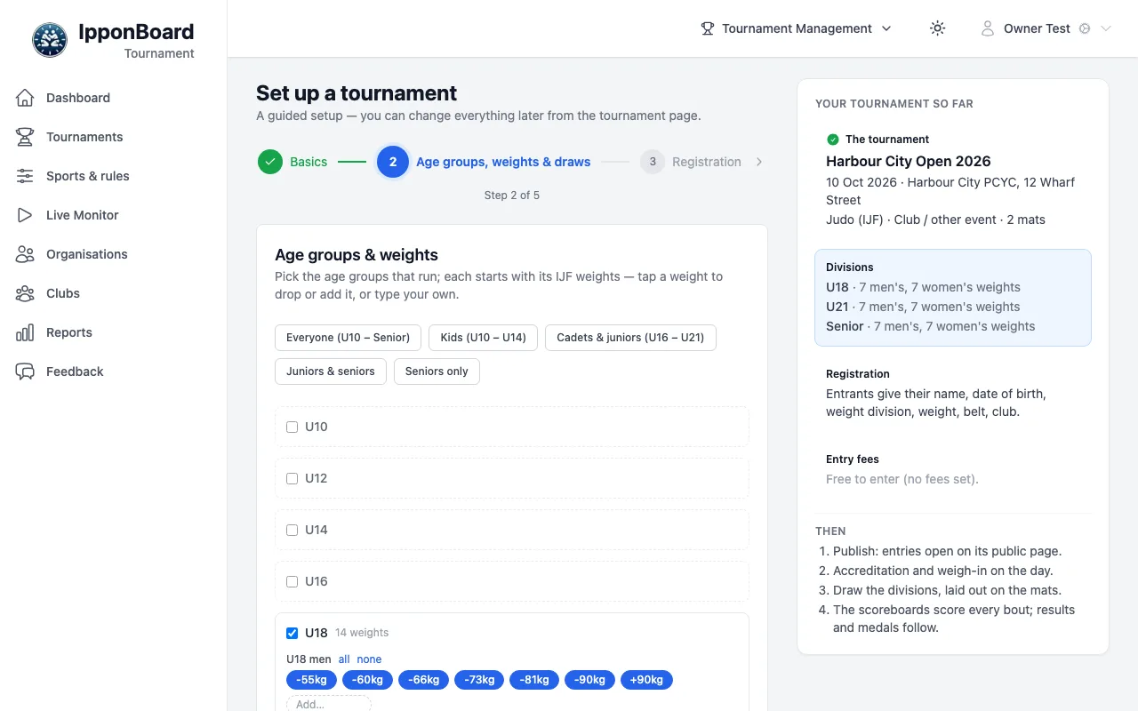Open Dashboard via the house icon
Screen dimensions: 1138x711
tap(25, 98)
